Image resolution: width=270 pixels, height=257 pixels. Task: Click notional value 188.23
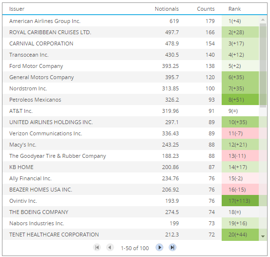(170, 156)
